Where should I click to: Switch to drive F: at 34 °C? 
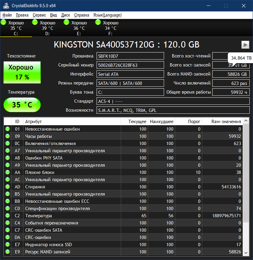[111, 28]
